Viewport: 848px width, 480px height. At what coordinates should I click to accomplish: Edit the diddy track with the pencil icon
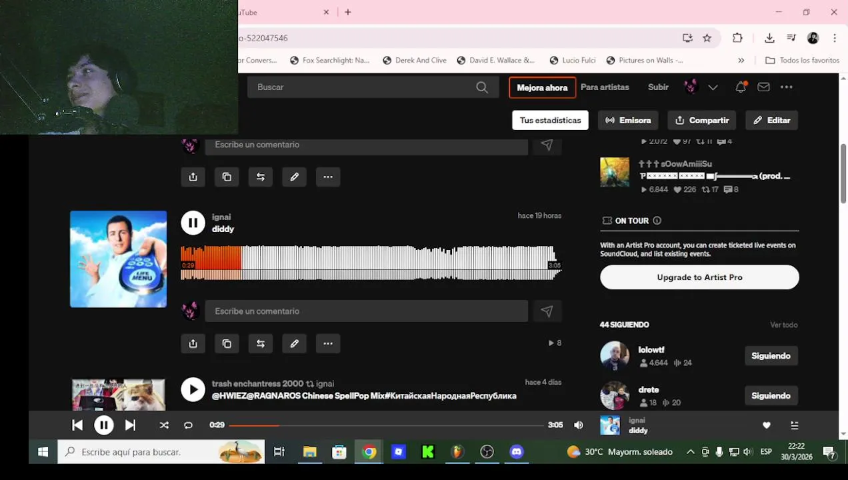point(294,343)
